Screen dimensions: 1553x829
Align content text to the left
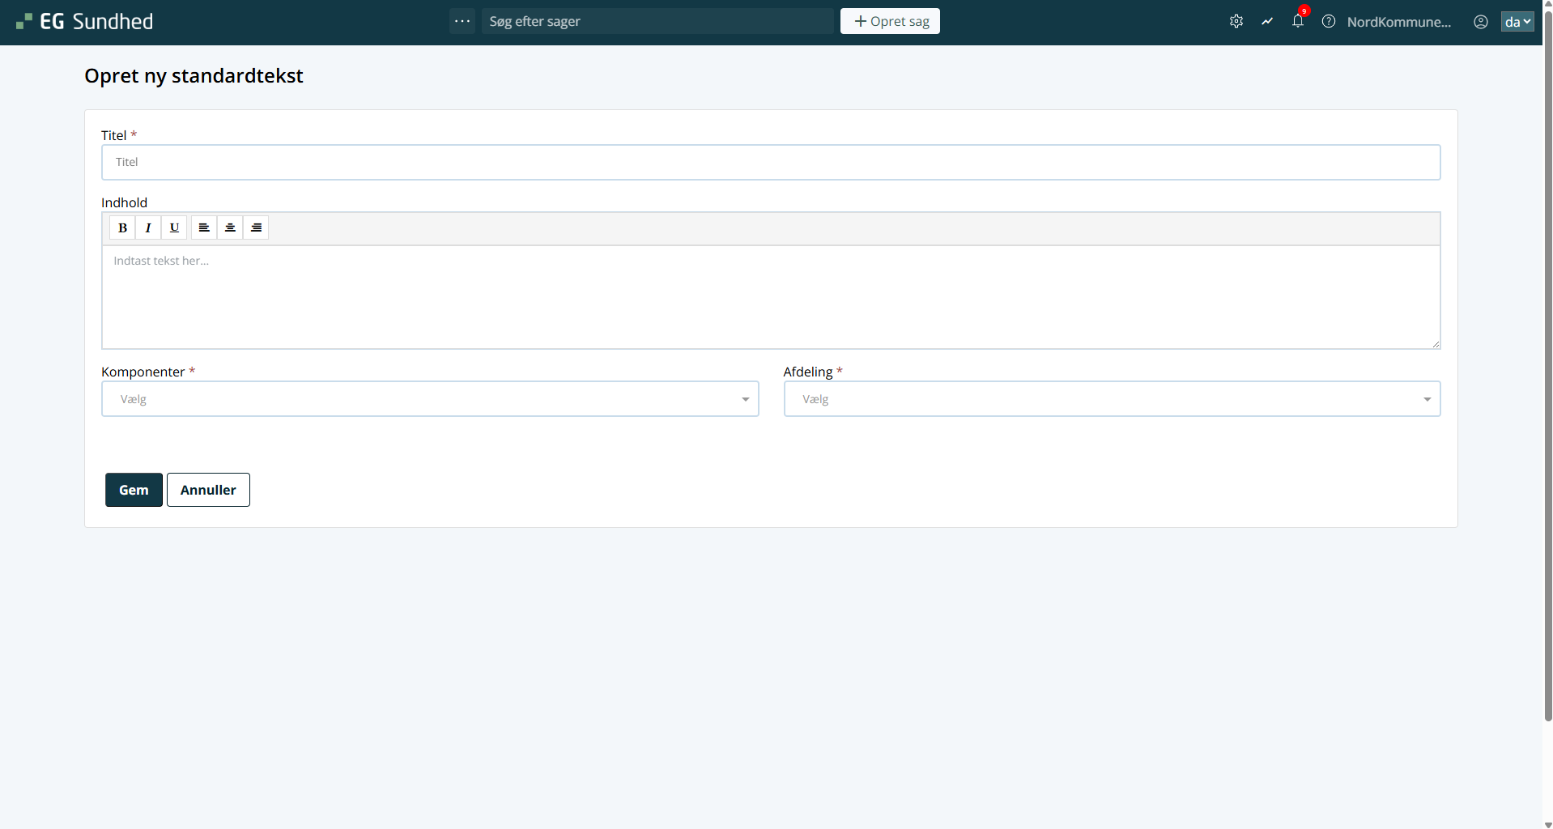pos(204,228)
